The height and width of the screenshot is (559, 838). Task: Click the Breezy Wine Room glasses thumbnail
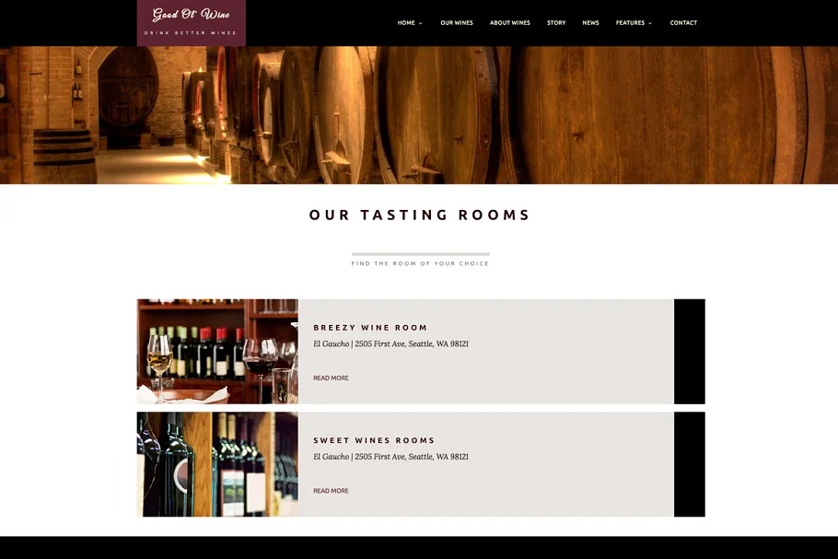tap(217, 351)
